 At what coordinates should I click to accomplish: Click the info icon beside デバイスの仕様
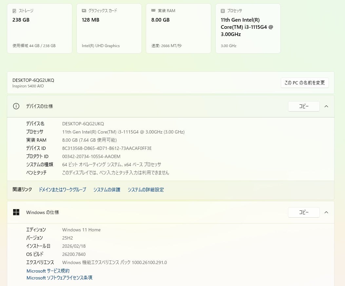[x=16, y=106]
